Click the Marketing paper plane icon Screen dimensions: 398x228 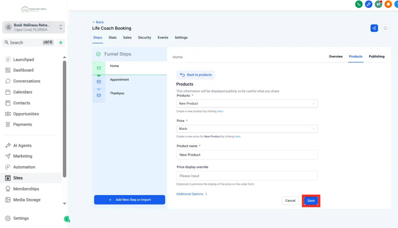(x=8, y=156)
